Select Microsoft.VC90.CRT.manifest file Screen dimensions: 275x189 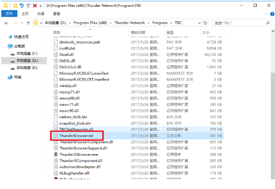point(84,80)
